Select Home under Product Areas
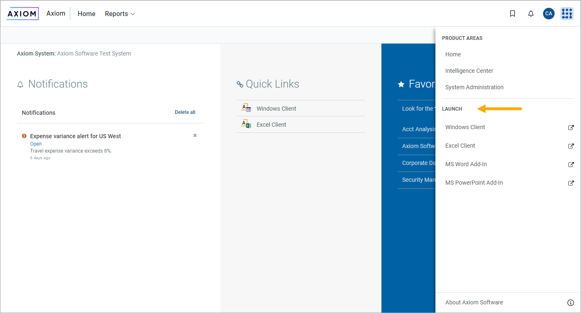This screenshot has width=581, height=313. 453,54
